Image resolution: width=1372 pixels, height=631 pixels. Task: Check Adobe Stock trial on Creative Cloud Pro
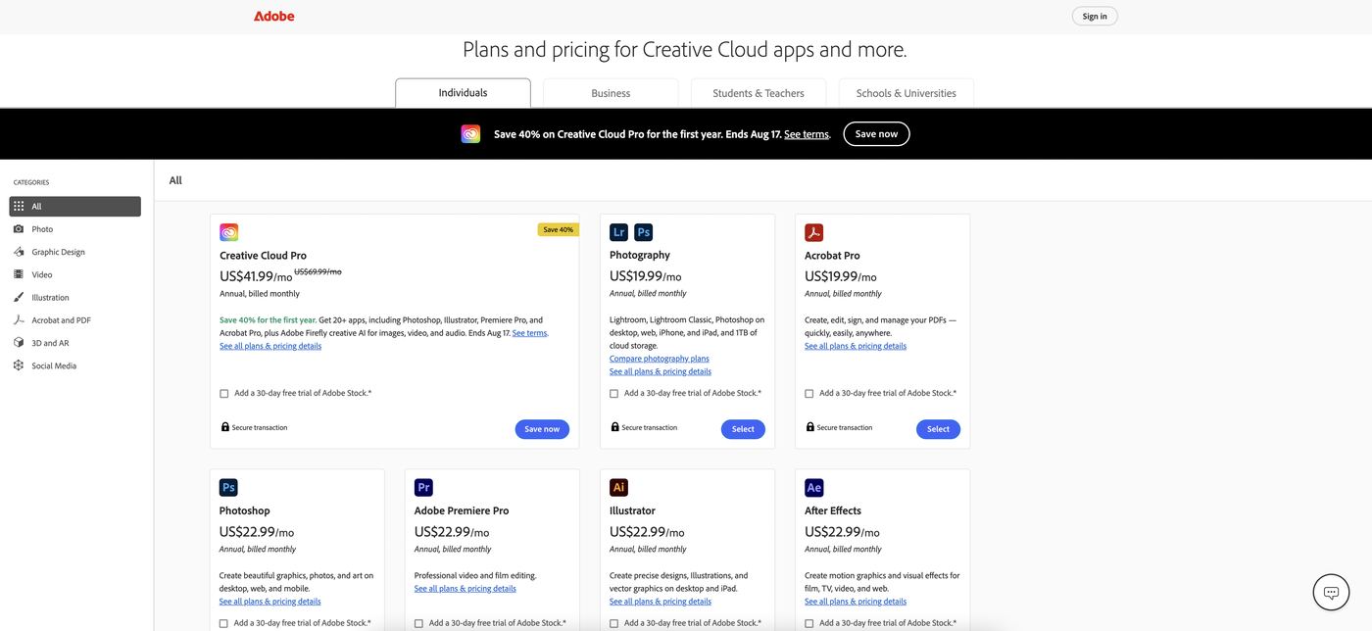(x=224, y=394)
